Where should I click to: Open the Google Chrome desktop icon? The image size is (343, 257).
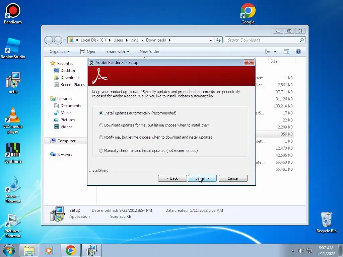coord(248,13)
